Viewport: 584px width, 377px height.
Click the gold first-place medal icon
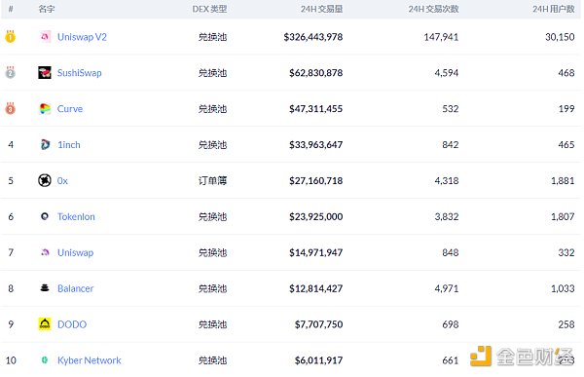coord(11,37)
